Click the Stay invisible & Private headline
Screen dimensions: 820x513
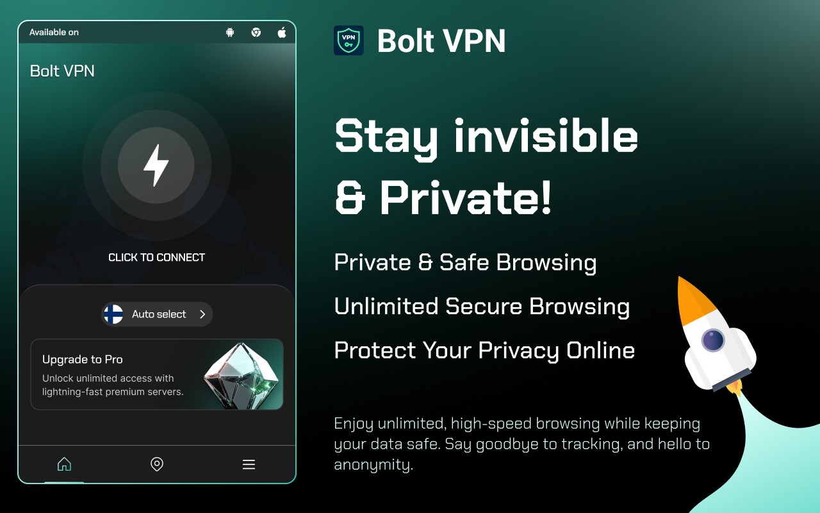pyautogui.click(x=486, y=167)
